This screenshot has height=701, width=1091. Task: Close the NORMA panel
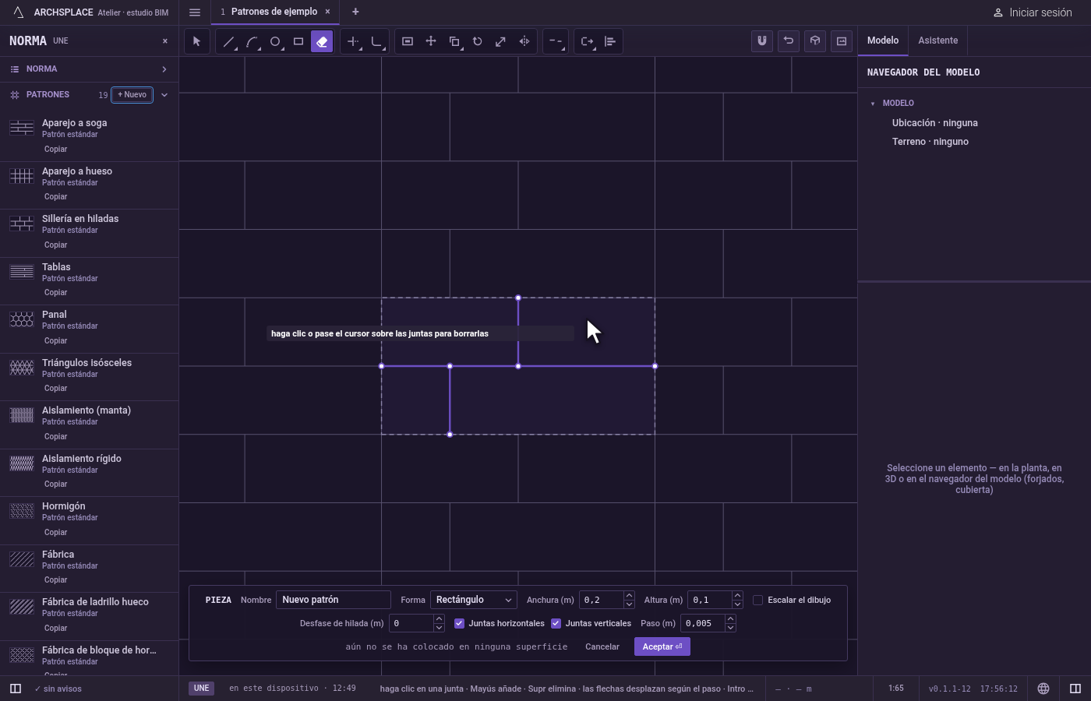pyautogui.click(x=164, y=41)
